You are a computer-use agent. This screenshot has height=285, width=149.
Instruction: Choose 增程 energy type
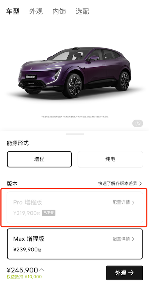coord(40,159)
